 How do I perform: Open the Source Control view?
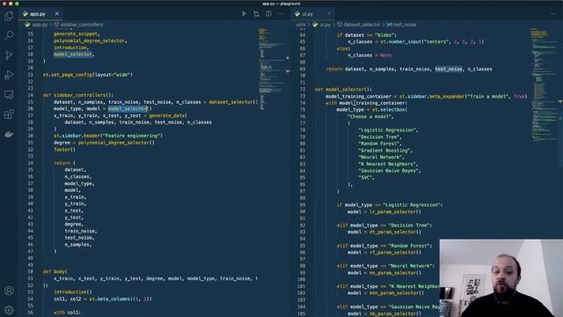pyautogui.click(x=9, y=55)
